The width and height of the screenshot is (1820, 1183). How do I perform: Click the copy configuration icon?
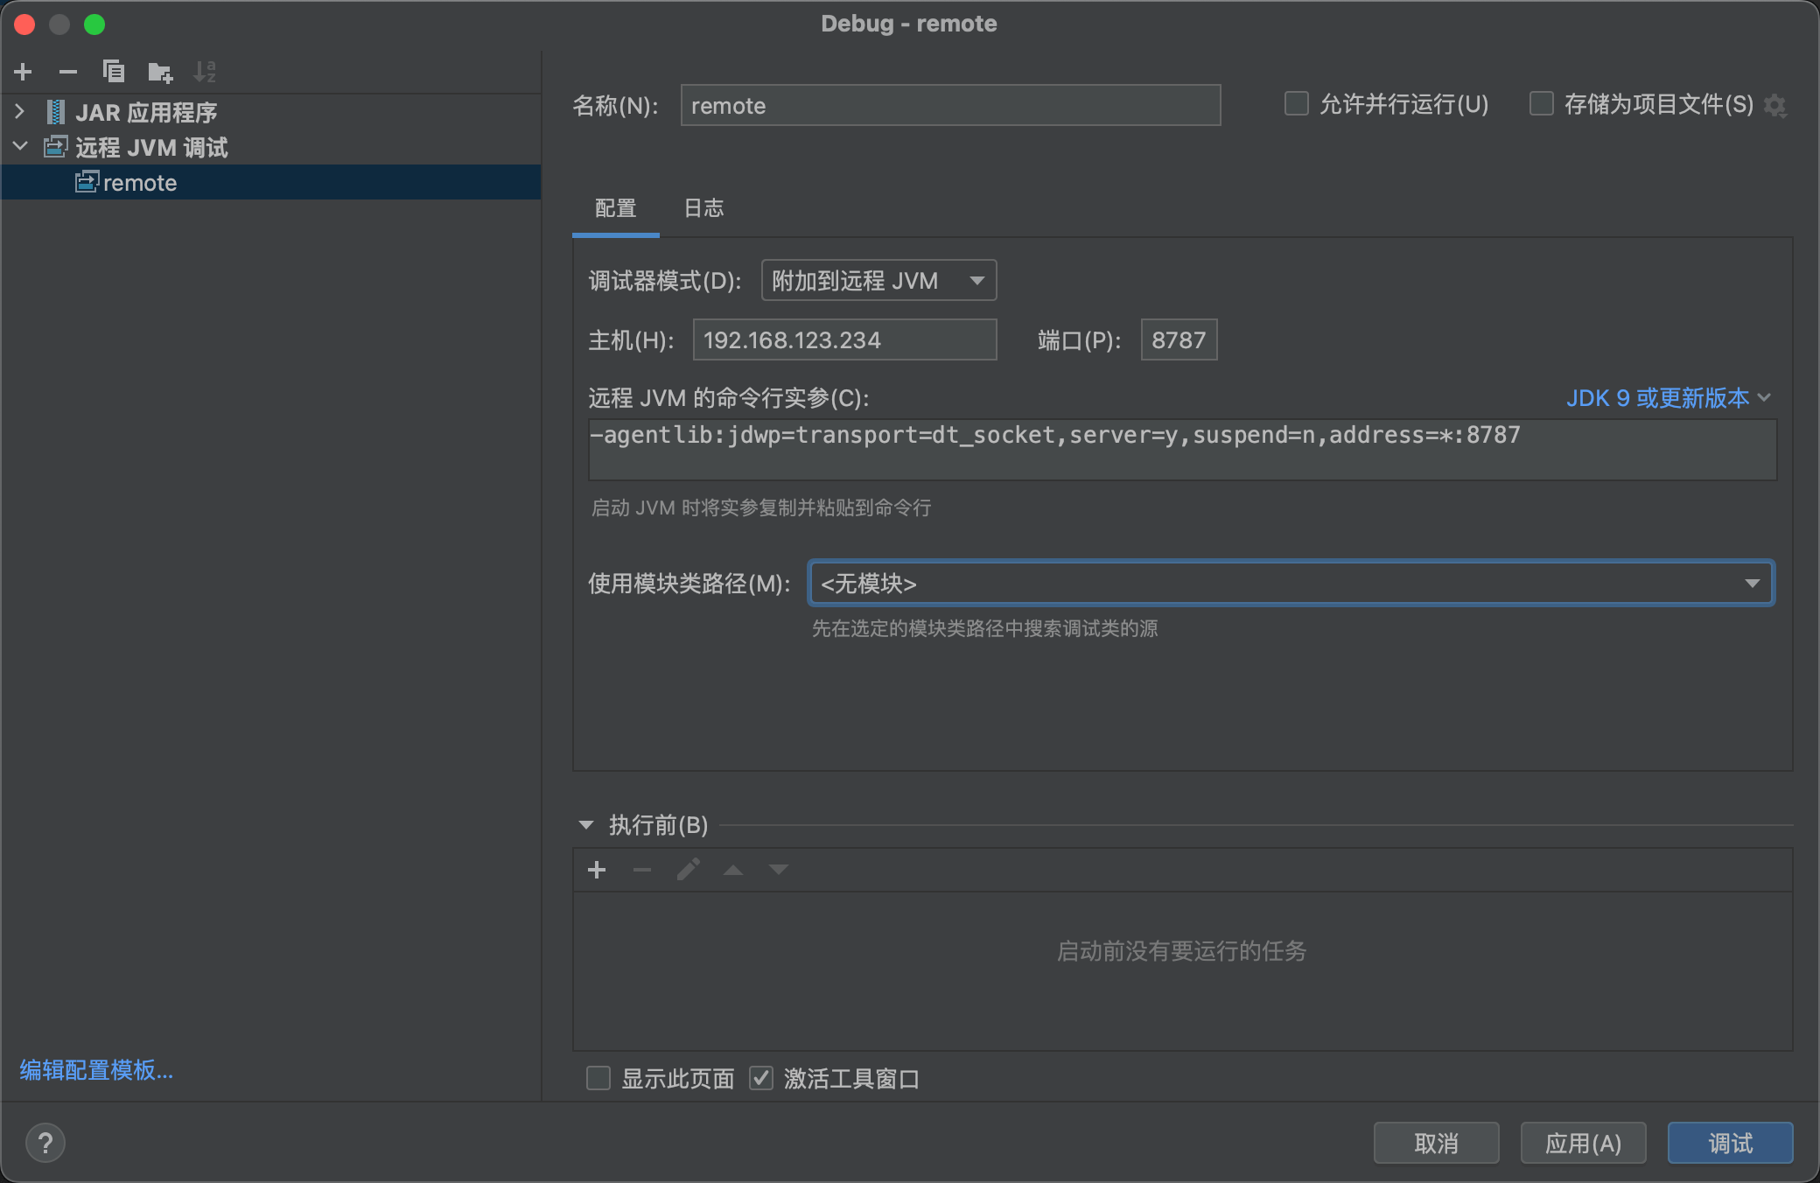[x=114, y=72]
